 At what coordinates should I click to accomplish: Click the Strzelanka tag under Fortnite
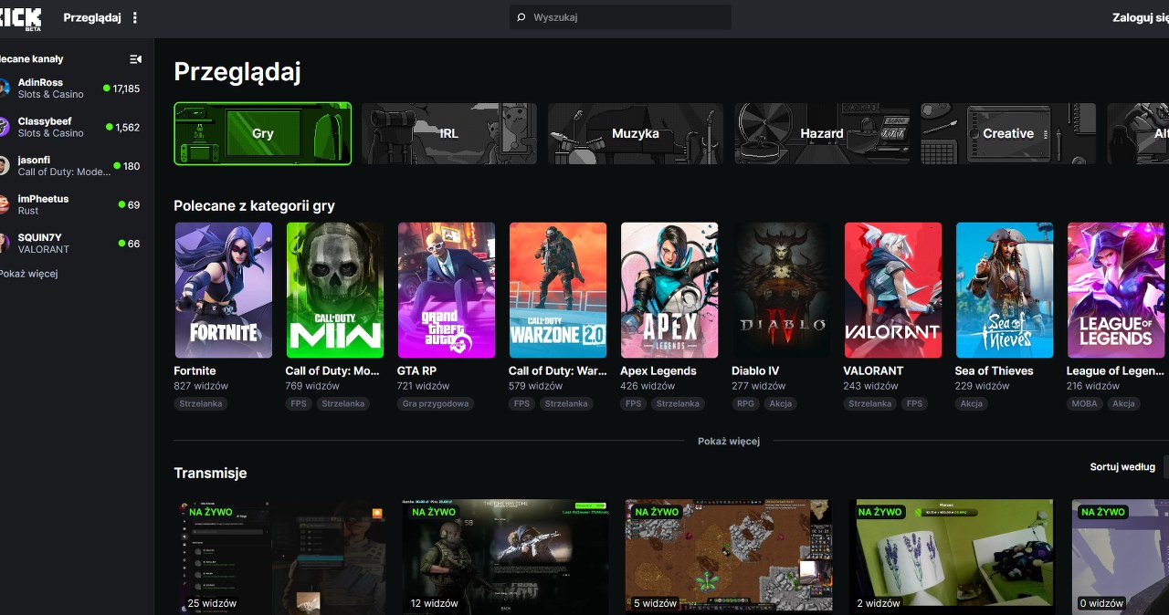201,403
